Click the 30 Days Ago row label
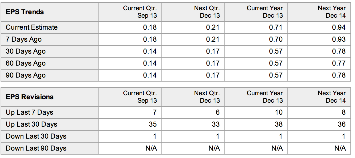The width and height of the screenshot is (355, 158). (x=26, y=51)
